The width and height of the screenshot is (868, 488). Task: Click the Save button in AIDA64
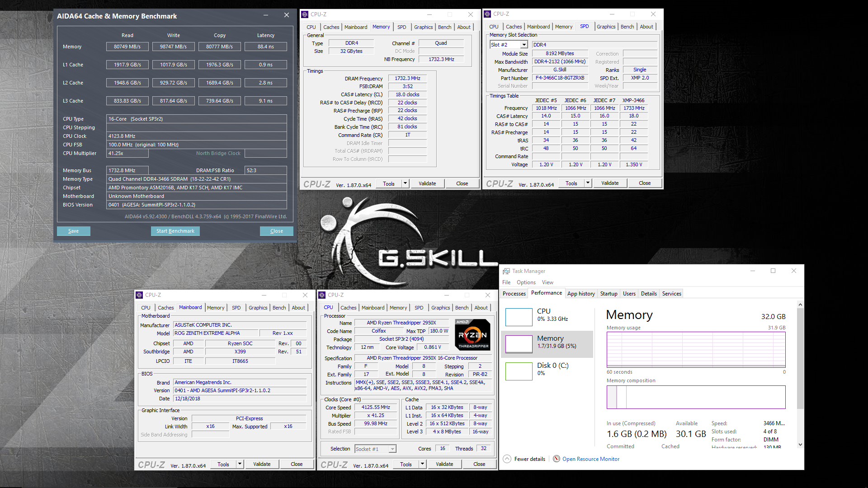pos(73,231)
